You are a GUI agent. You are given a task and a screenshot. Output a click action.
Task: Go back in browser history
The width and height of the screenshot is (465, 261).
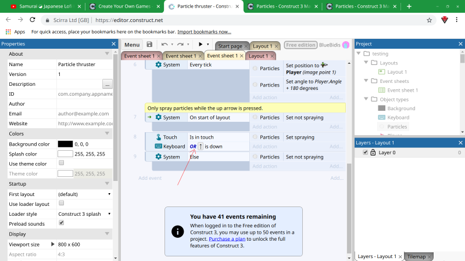8,20
